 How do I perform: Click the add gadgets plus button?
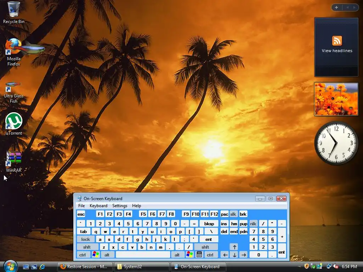tap(336, 7)
